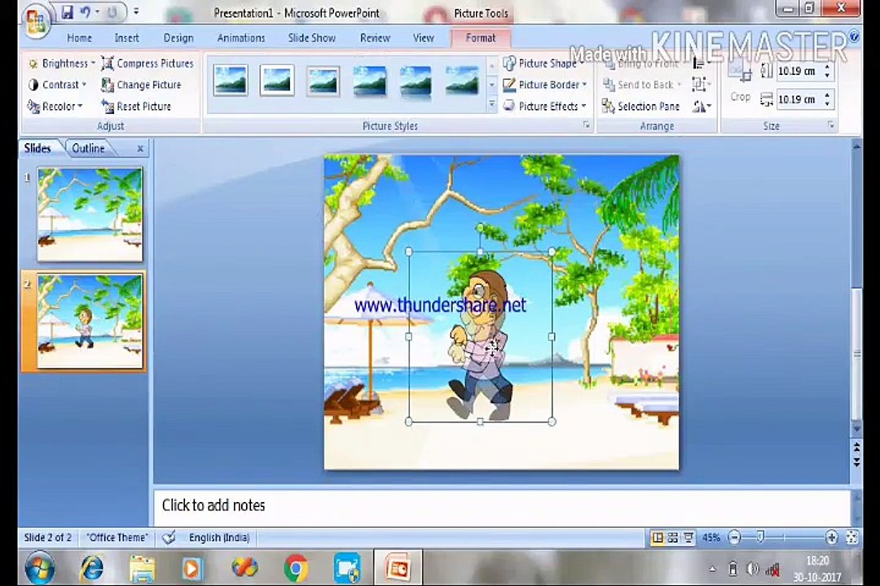Open the Selection Pane

[x=640, y=106]
